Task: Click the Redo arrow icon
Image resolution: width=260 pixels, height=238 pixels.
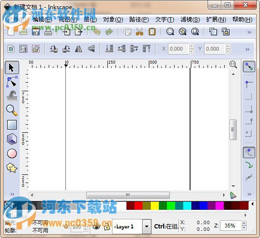Action: 109,32
